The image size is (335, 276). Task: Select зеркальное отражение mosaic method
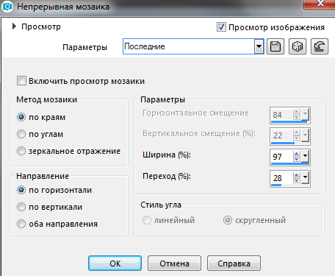pos(21,151)
